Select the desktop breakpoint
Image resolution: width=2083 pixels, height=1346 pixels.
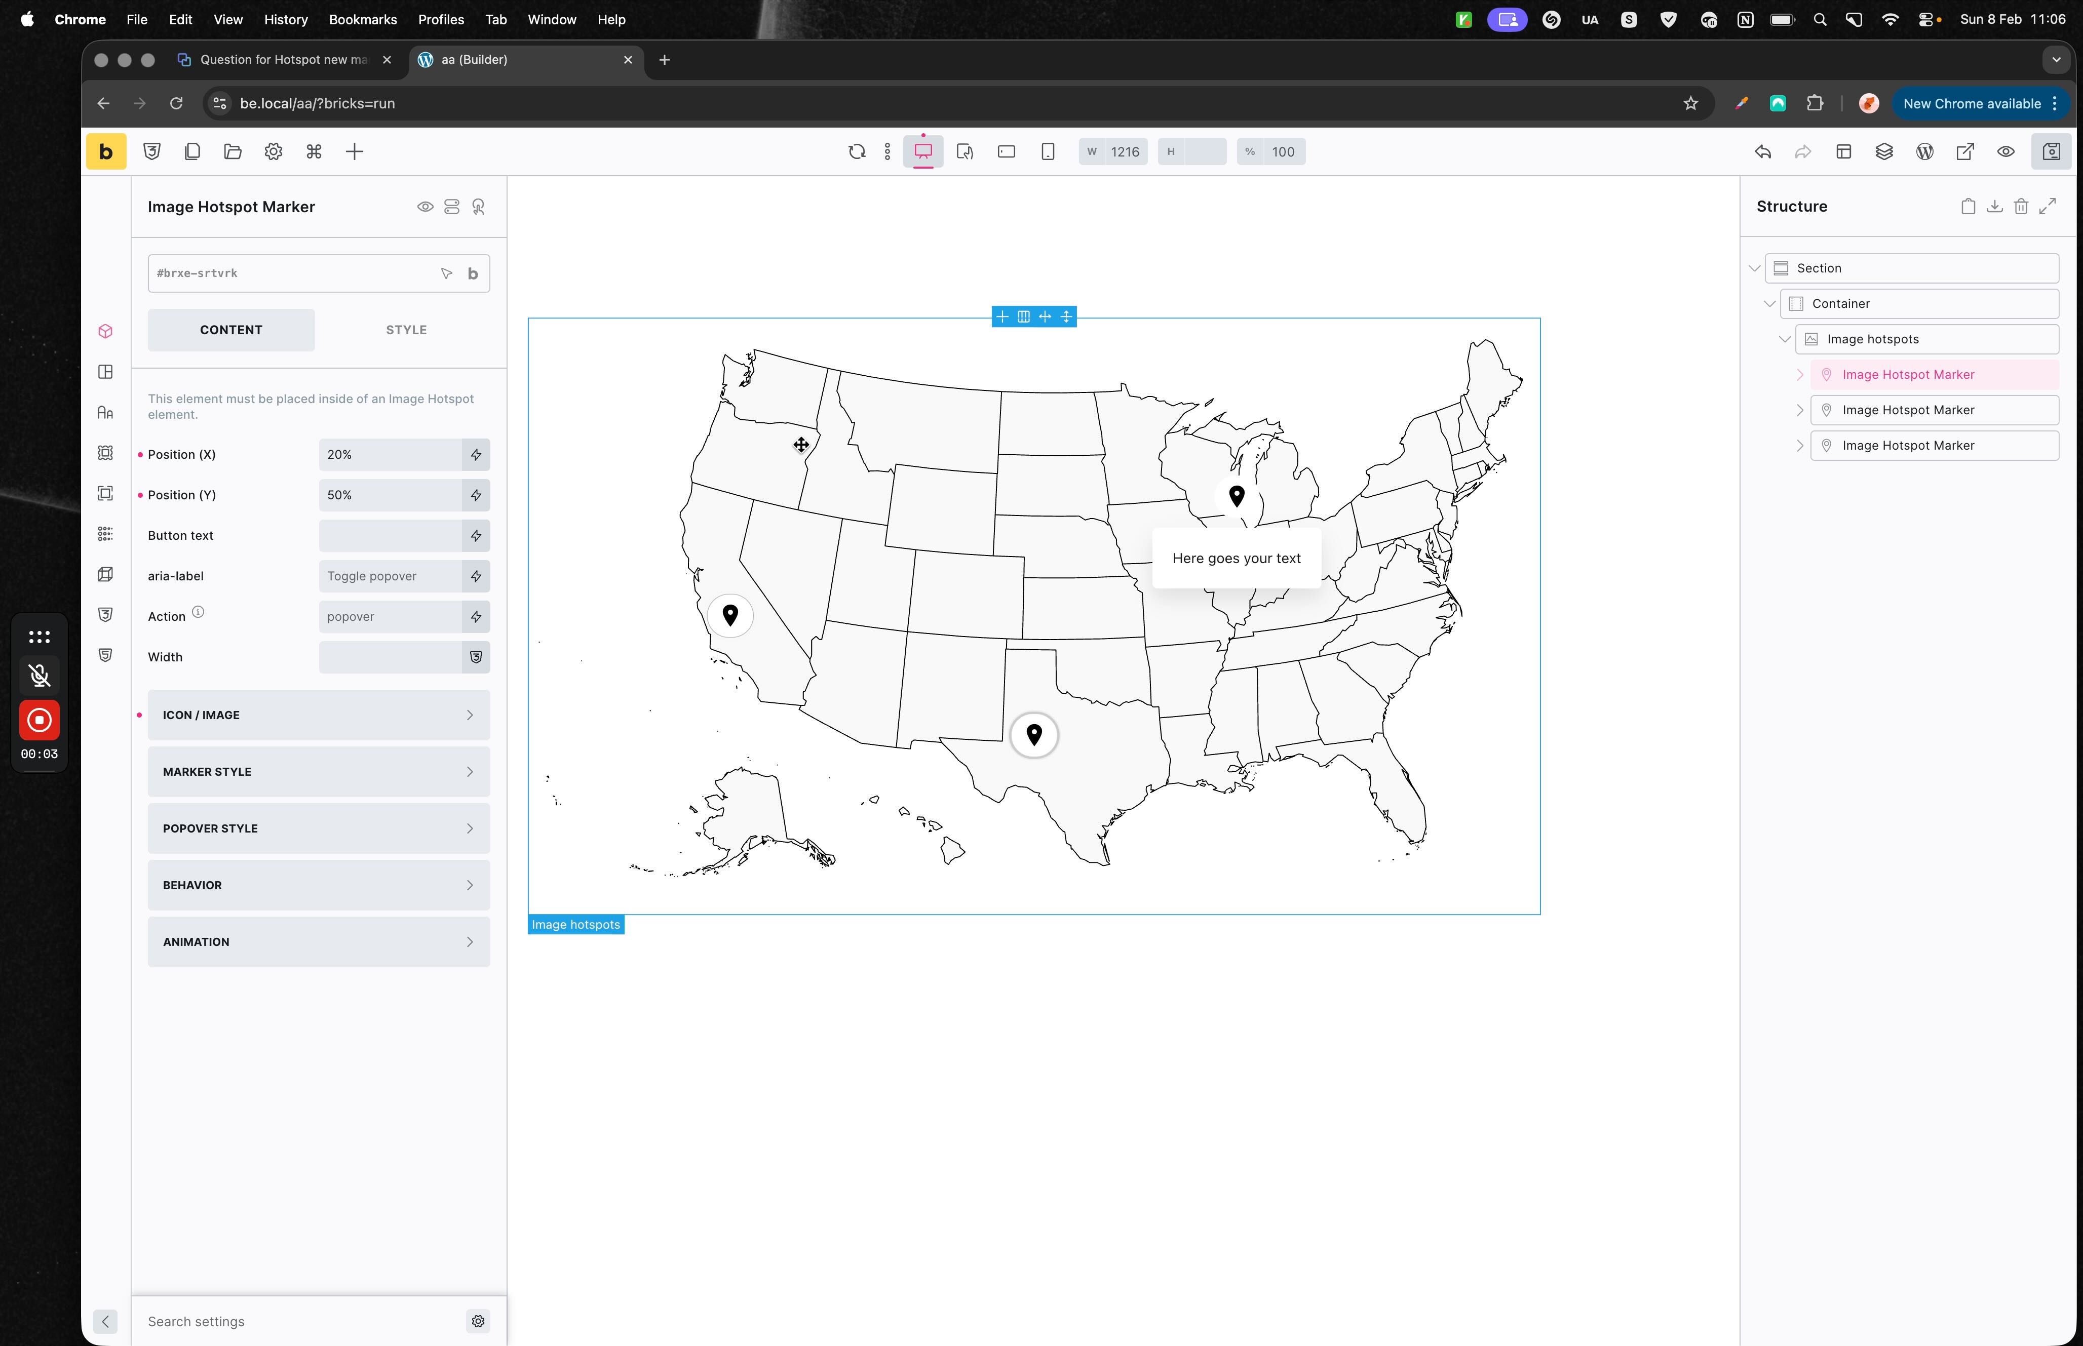coord(923,152)
